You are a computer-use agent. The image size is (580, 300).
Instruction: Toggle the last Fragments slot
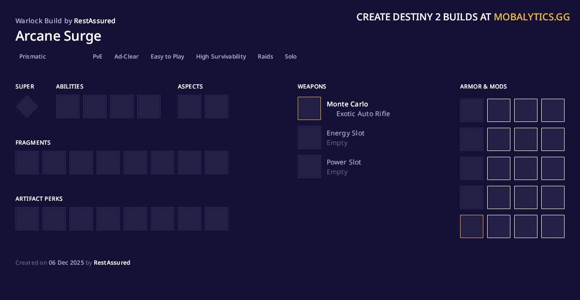tap(217, 163)
